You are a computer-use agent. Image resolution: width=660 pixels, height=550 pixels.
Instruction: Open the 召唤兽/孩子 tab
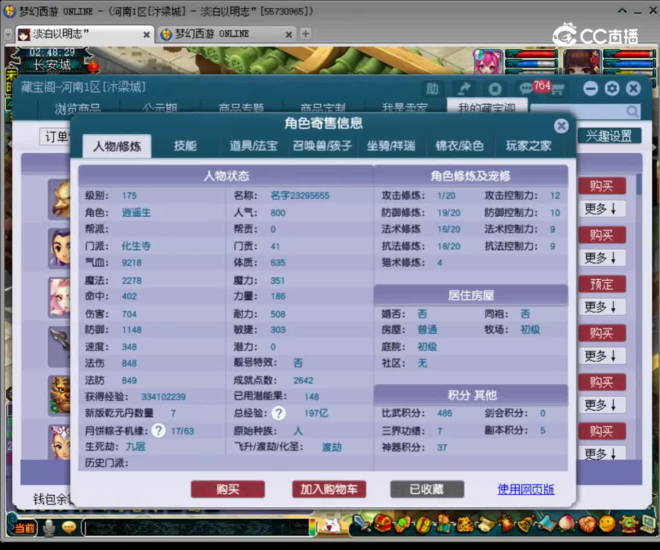click(x=322, y=146)
